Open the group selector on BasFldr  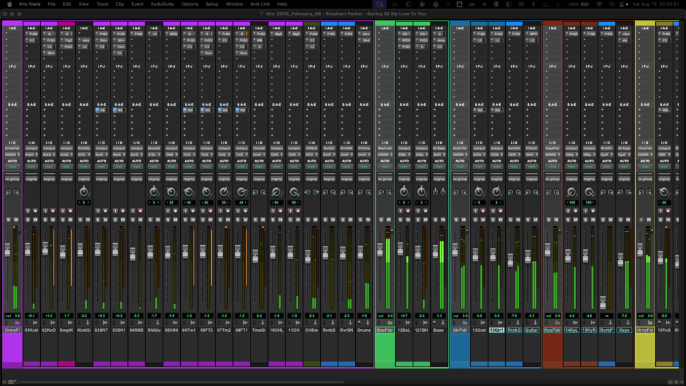(x=385, y=179)
